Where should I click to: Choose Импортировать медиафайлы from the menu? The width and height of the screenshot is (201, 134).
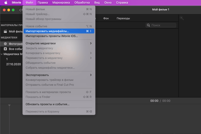pos(47,31)
